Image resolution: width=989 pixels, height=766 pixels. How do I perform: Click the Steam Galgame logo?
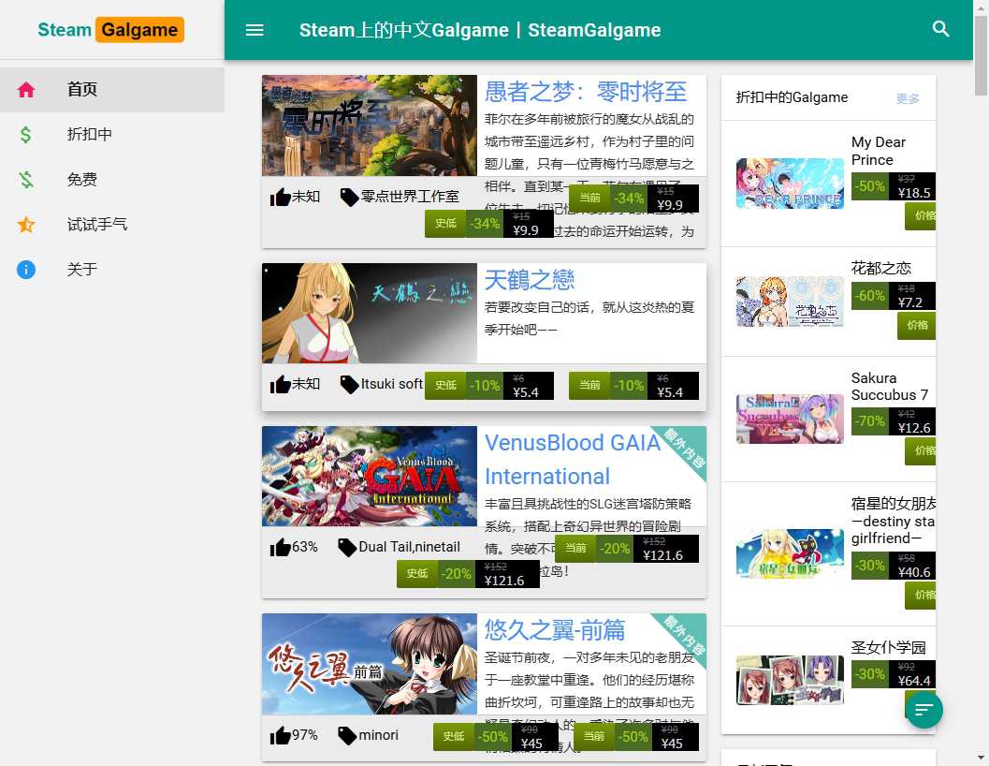[111, 30]
